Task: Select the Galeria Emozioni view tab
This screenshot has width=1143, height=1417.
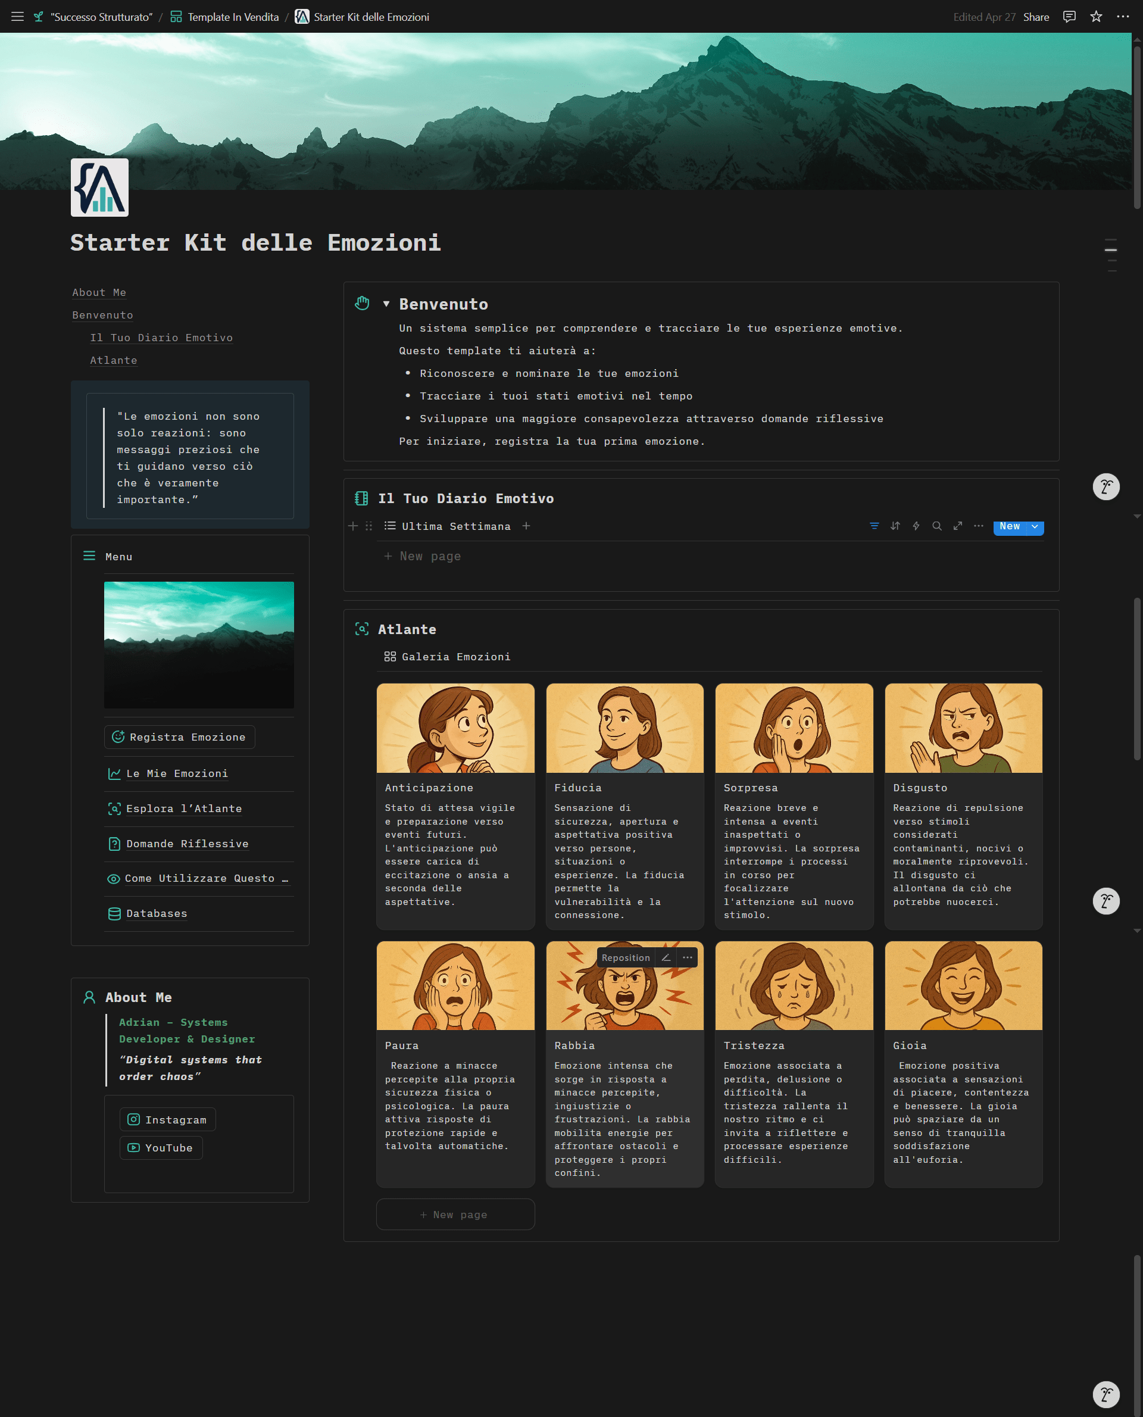Action: coord(448,657)
